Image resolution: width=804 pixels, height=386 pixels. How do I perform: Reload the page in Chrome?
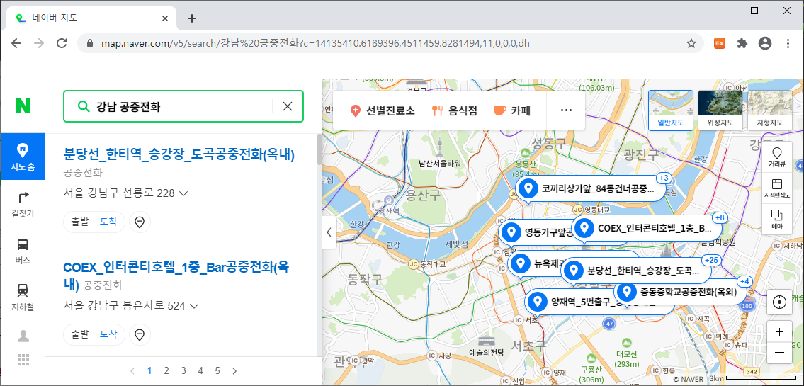(62, 44)
